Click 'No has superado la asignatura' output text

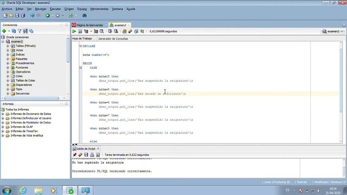(x=98, y=162)
